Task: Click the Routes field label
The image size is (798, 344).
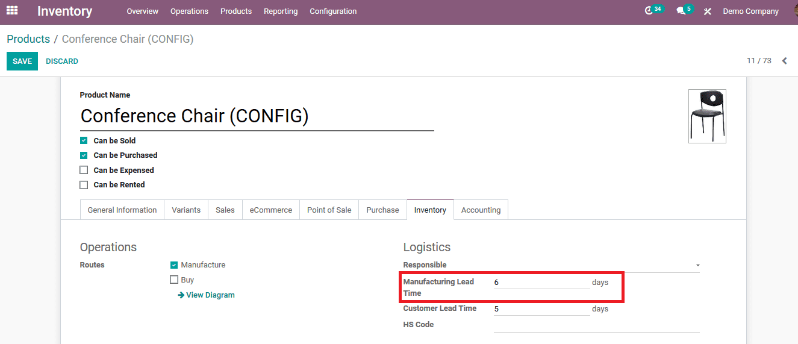Action: click(x=92, y=265)
